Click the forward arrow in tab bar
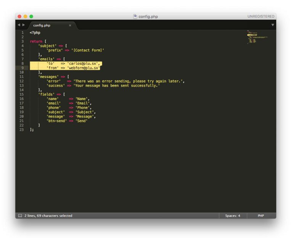293x238 pixels. (24, 25)
